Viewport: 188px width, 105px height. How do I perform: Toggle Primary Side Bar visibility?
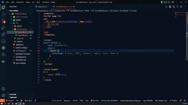(x=162, y=2)
